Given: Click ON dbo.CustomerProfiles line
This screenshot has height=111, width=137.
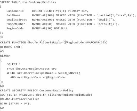Looking at the screenshot, I should point(20,99).
